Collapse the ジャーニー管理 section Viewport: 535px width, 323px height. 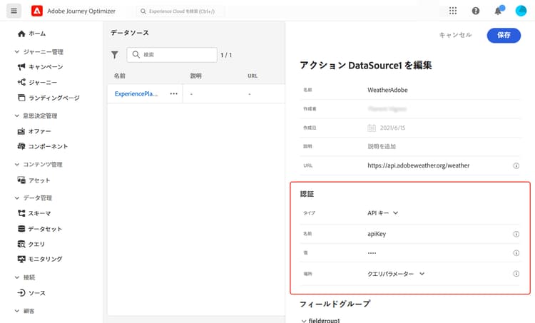tap(16, 52)
